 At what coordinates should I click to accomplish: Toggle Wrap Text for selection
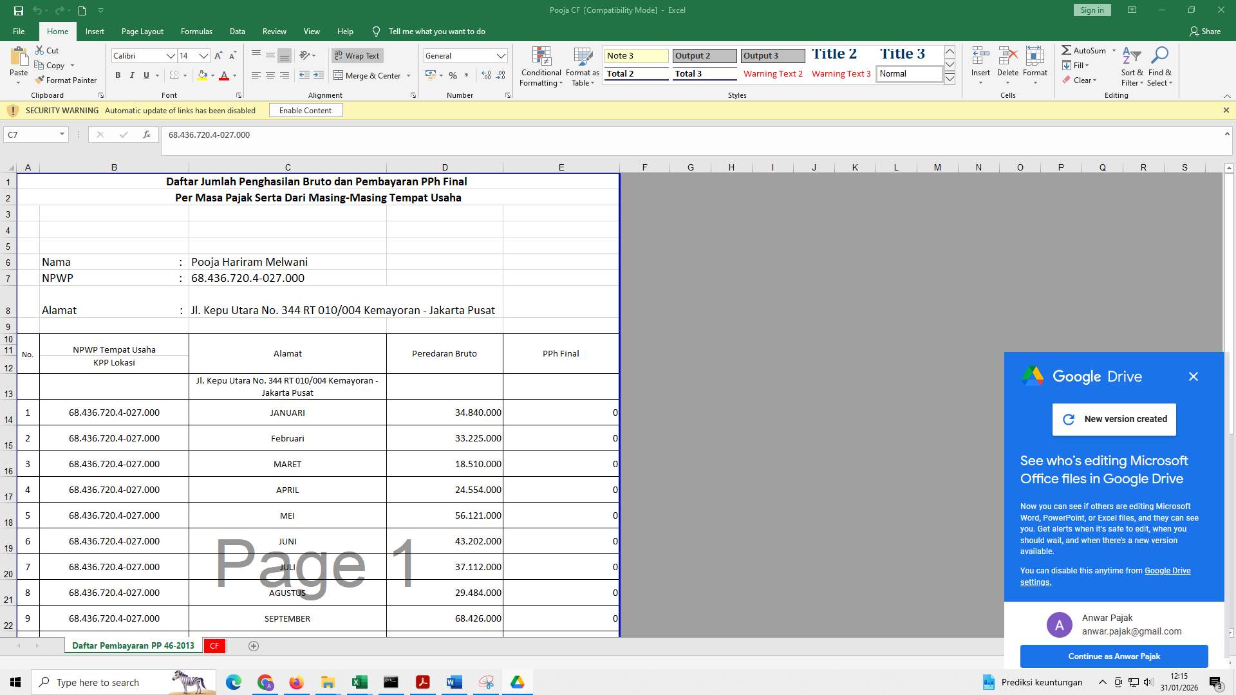(357, 56)
